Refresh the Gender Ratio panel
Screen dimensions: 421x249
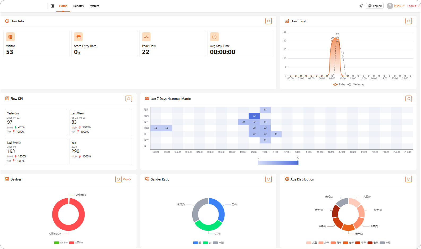[x=268, y=179]
